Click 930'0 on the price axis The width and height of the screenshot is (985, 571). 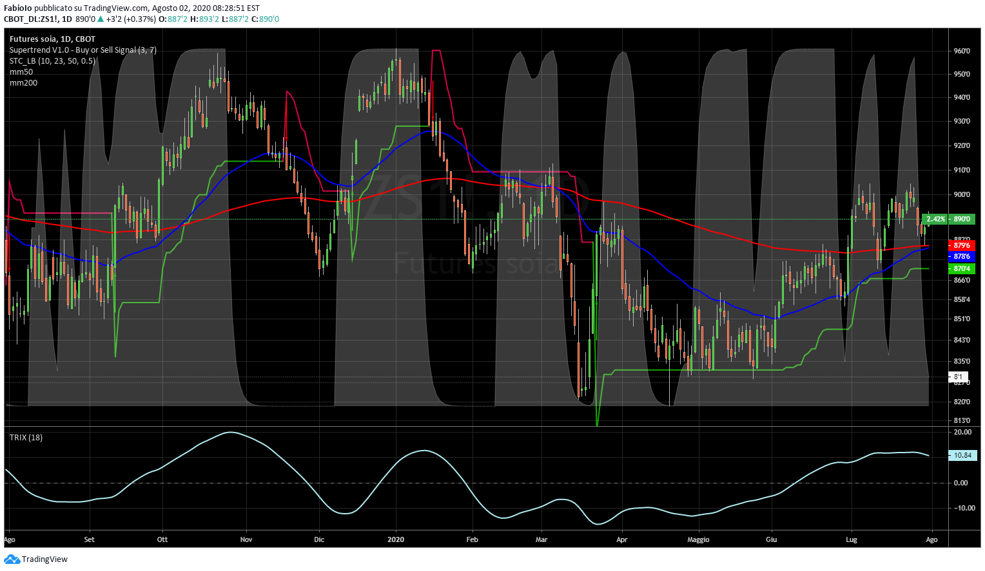pyautogui.click(x=962, y=121)
